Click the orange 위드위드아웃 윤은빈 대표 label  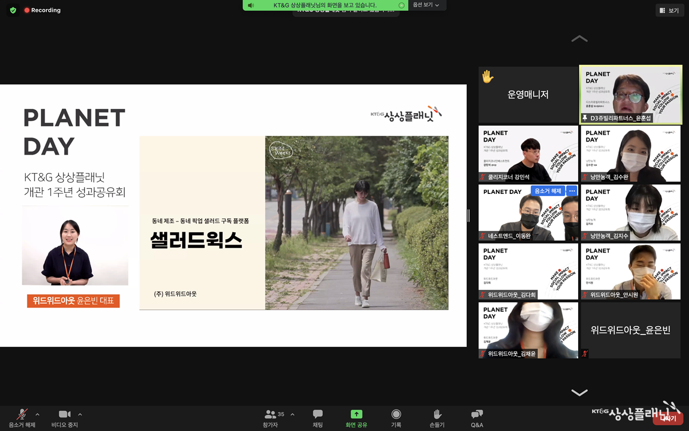(74, 301)
